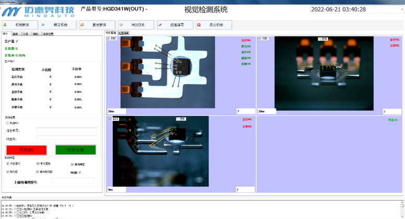Viewport: 405px width, 219px height.
Task: Toggle the Enable MES checkbox
Action: 8,123
